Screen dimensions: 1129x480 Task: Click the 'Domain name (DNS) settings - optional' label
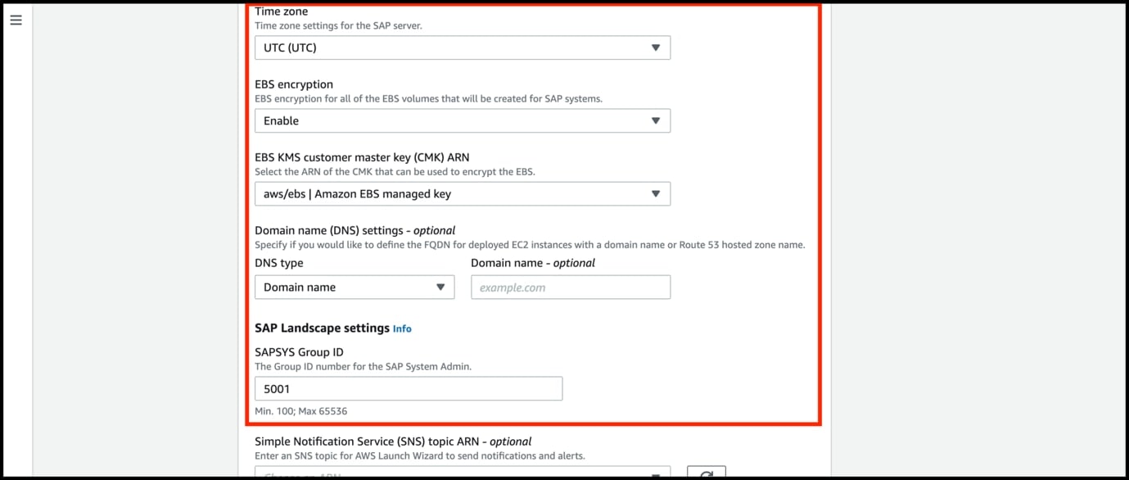pos(355,230)
